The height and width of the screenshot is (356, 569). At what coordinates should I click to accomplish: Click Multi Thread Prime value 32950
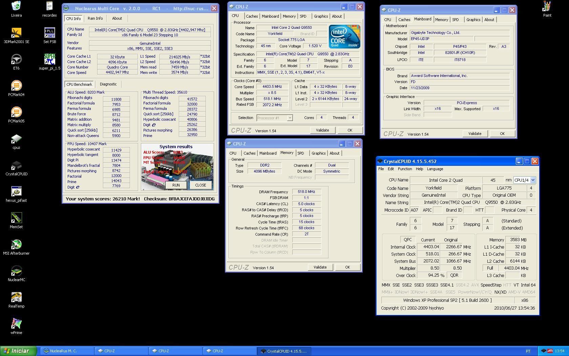pos(192,135)
